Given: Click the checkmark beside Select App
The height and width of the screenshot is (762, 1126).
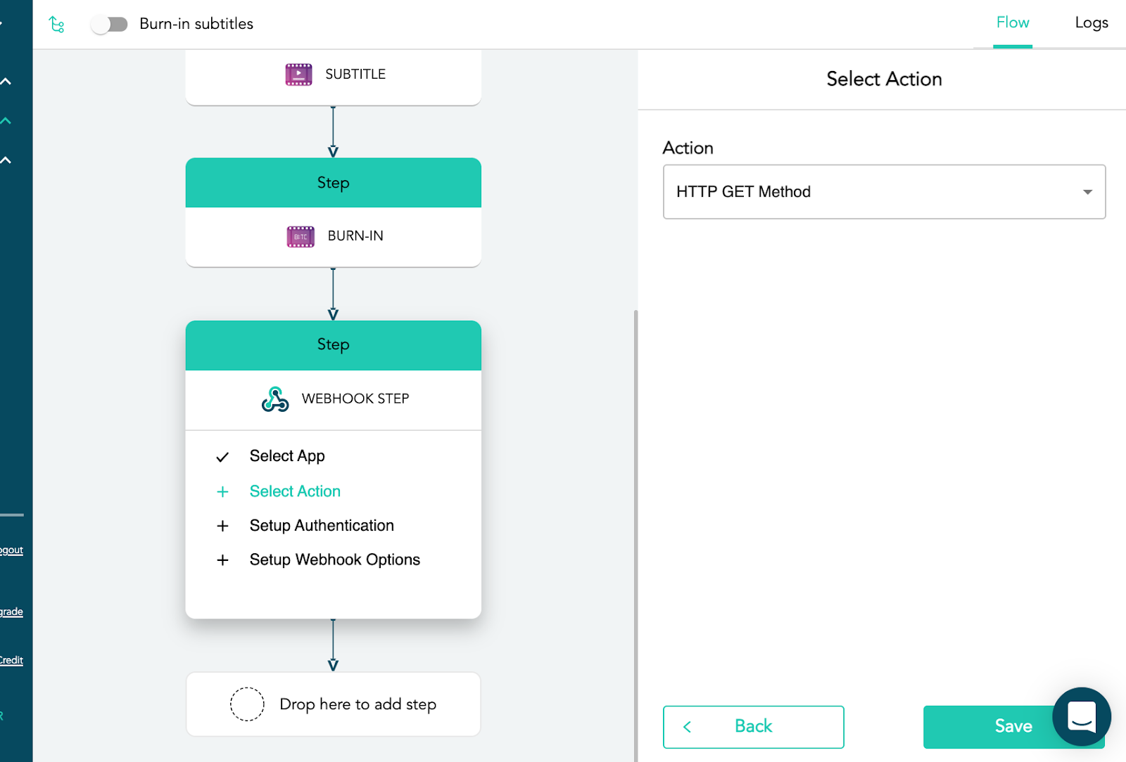Looking at the screenshot, I should (222, 458).
